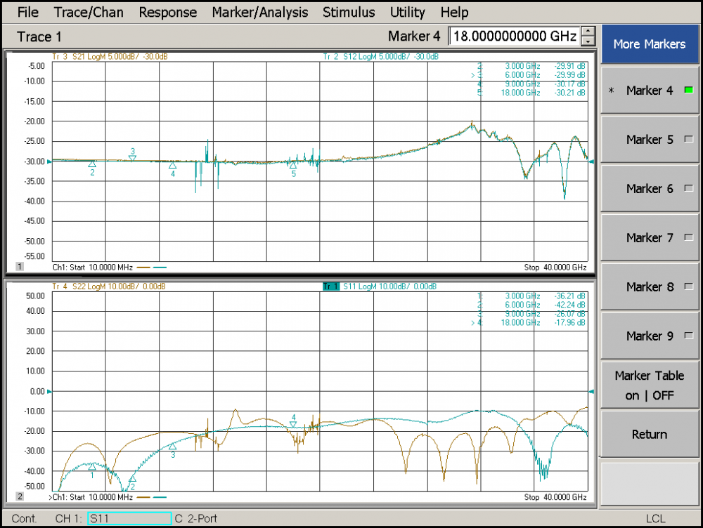Enable Marker 5 softkey
703x528 pixels.
[649, 140]
